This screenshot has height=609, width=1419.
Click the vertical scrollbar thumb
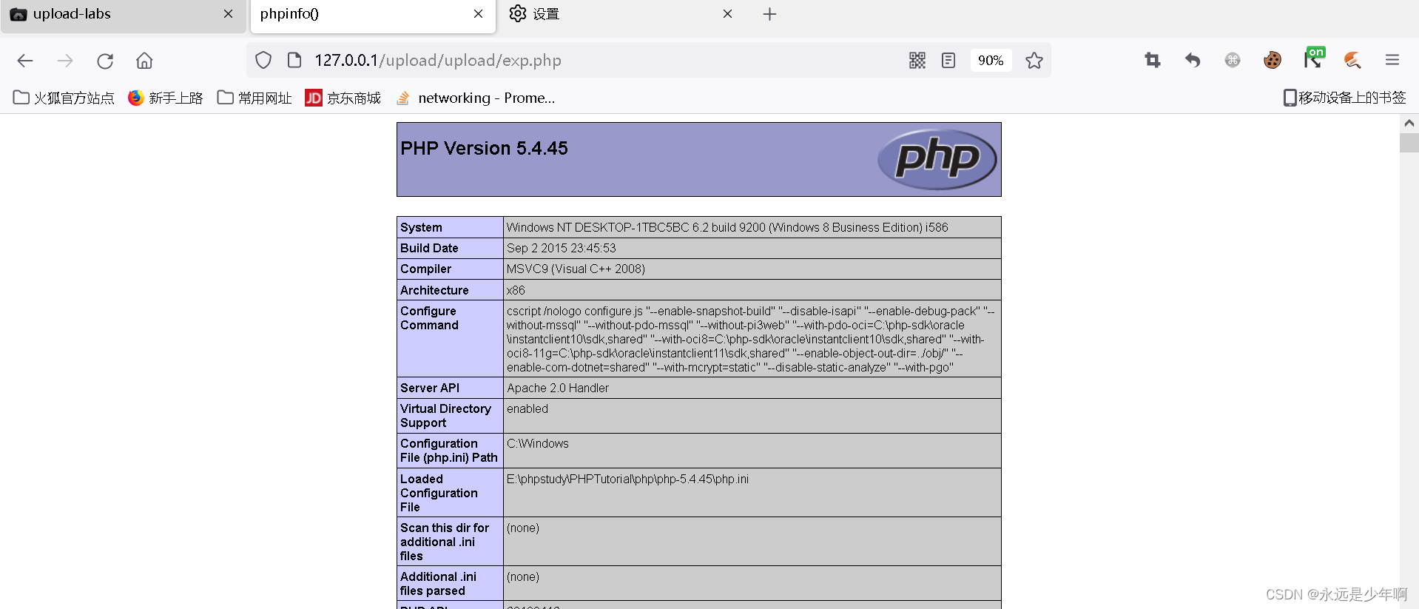(1409, 143)
